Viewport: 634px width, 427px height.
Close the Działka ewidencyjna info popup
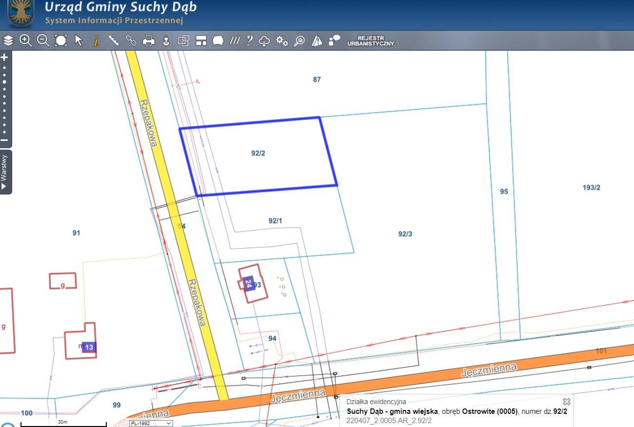pyautogui.click(x=566, y=402)
